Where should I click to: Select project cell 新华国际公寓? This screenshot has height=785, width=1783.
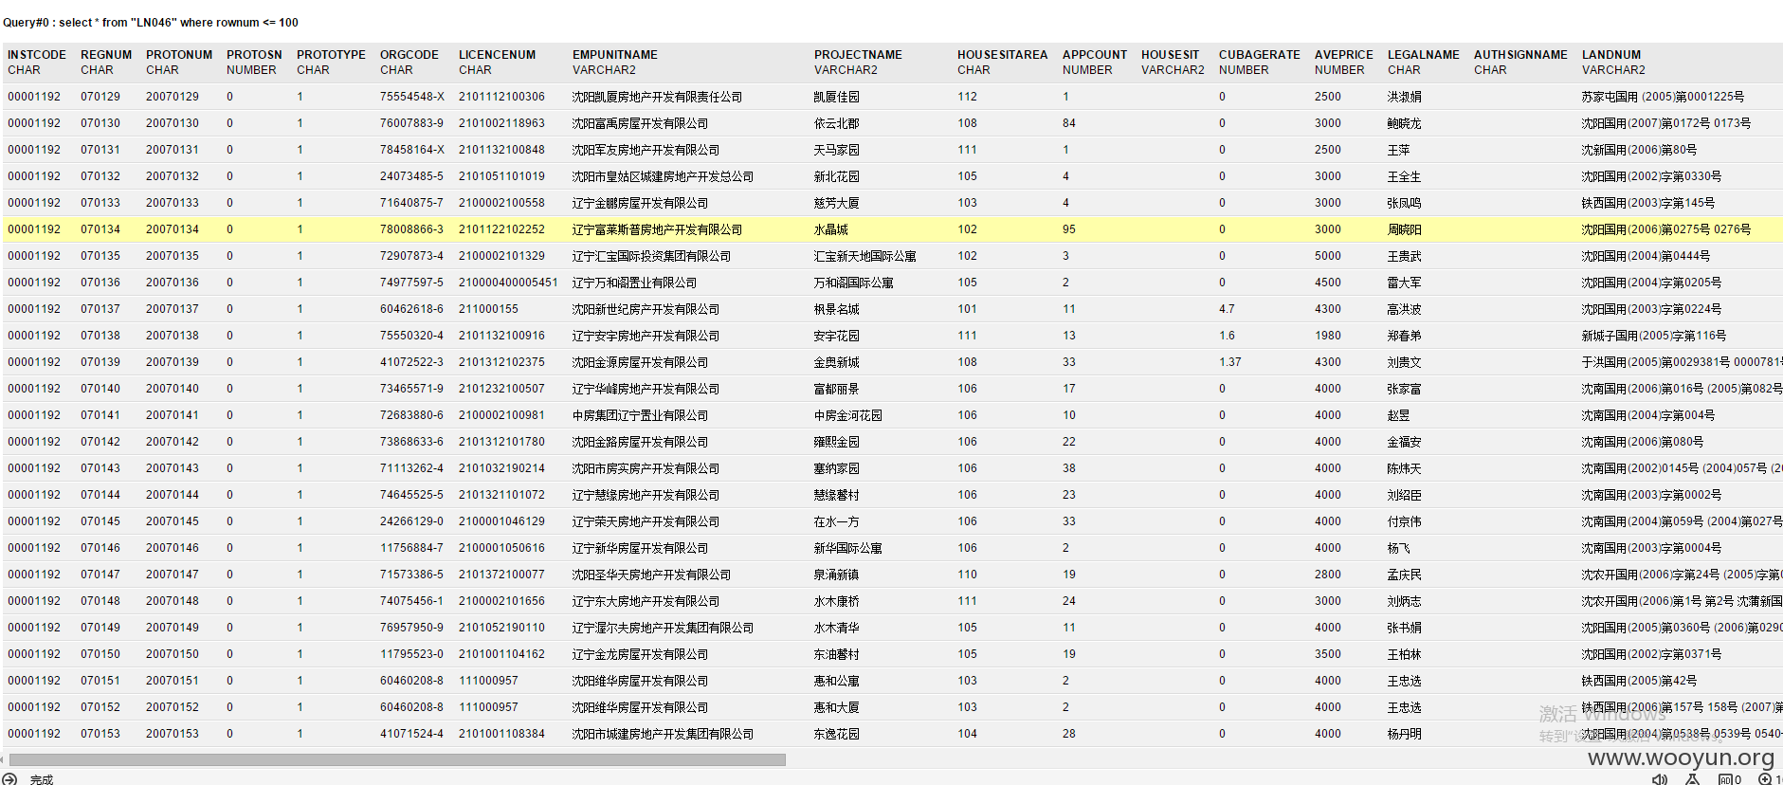(848, 548)
